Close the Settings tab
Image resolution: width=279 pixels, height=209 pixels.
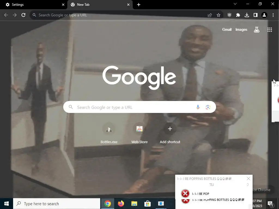pos(63,5)
